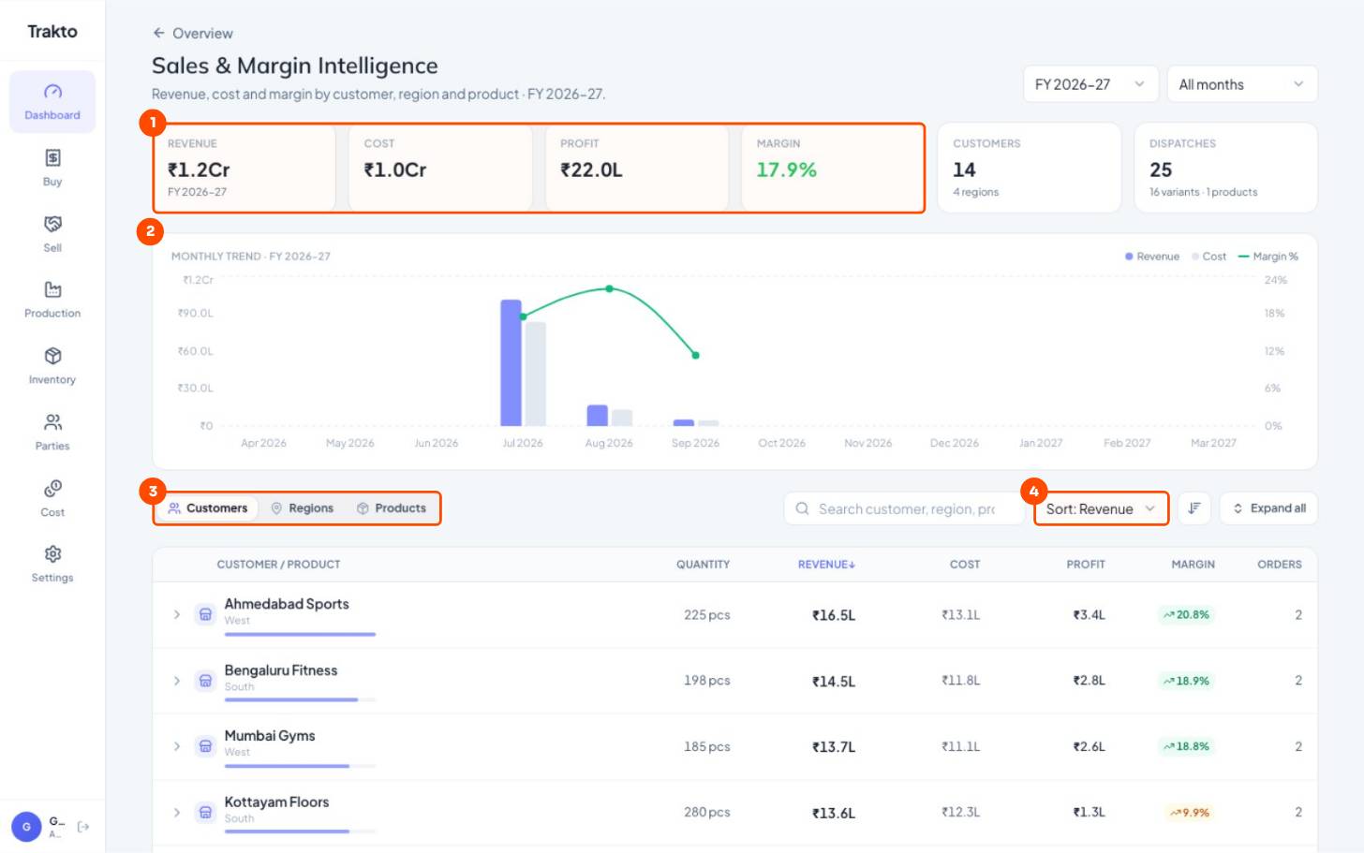Open the Sell handshake icon
The width and height of the screenshot is (1364, 853).
(52, 224)
